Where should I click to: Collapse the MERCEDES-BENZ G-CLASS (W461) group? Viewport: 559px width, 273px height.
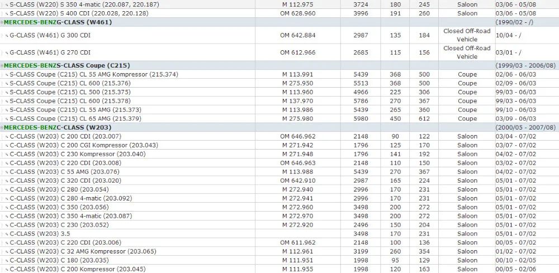click(x=2, y=22)
